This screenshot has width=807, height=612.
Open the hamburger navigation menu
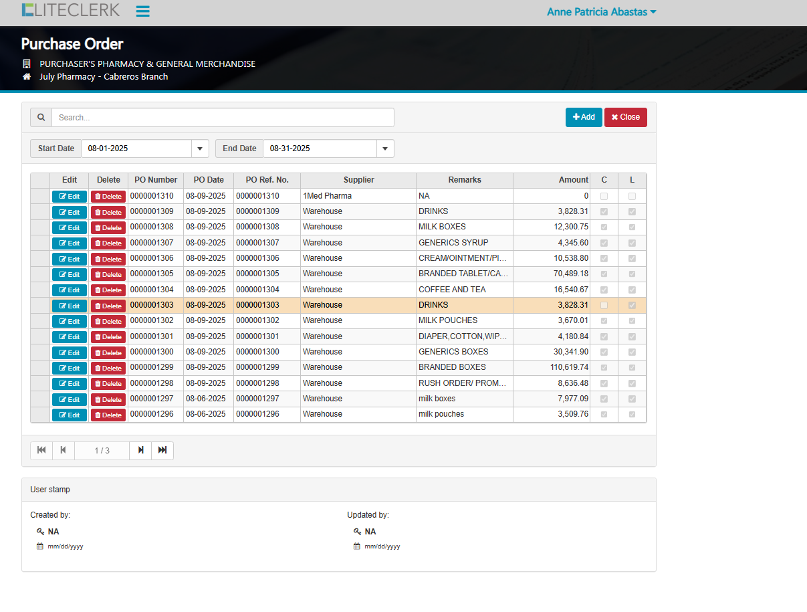[x=142, y=11]
